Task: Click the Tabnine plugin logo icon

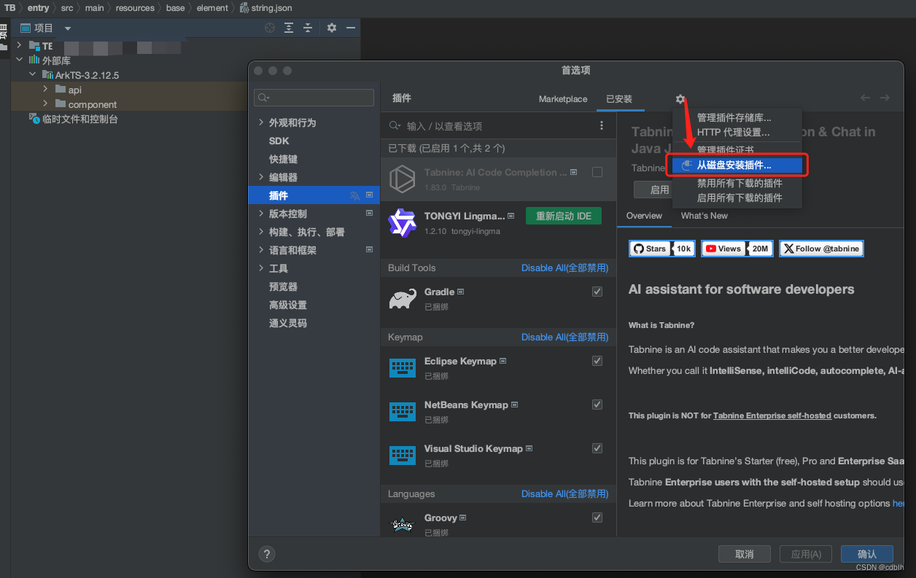Action: [402, 179]
